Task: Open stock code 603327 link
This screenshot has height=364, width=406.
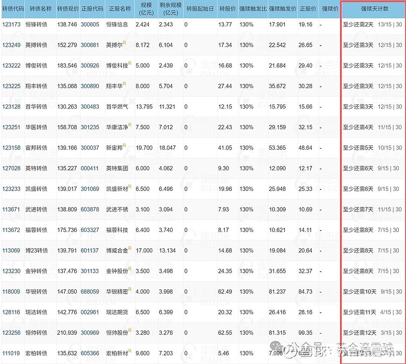Action: coord(90,230)
